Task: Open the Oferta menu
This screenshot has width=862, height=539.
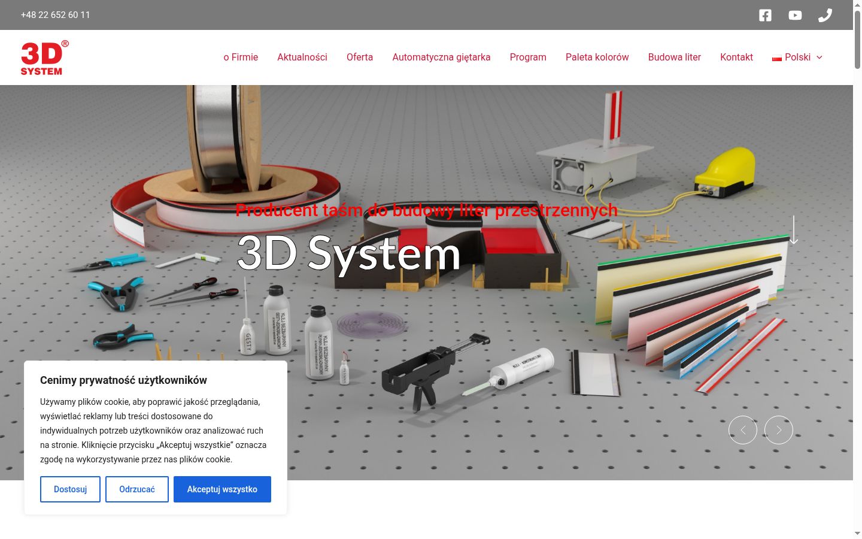Action: click(360, 57)
